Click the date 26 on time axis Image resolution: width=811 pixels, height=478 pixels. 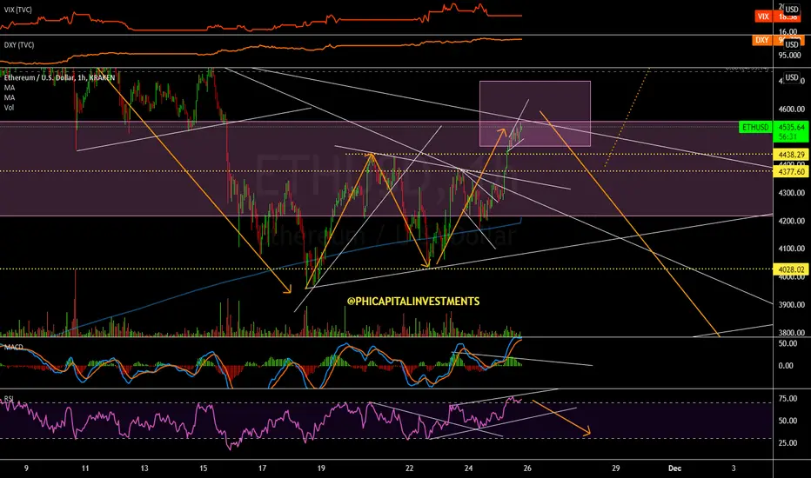click(x=527, y=468)
